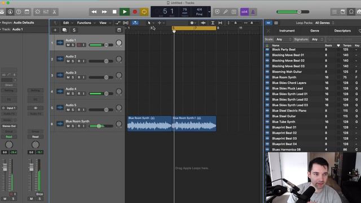
Task: Open the List Editors pane
Action: 334,12
